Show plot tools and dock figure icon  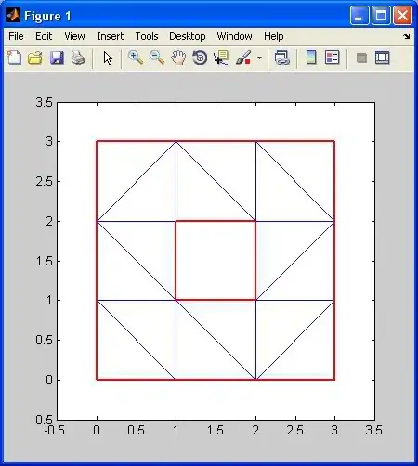pos(383,58)
